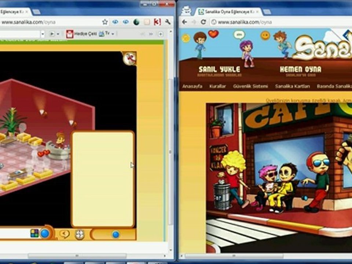Image resolution: width=352 pixels, height=264 pixels.
Task: Click into the toolbar search field
Action: [x=20, y=34]
